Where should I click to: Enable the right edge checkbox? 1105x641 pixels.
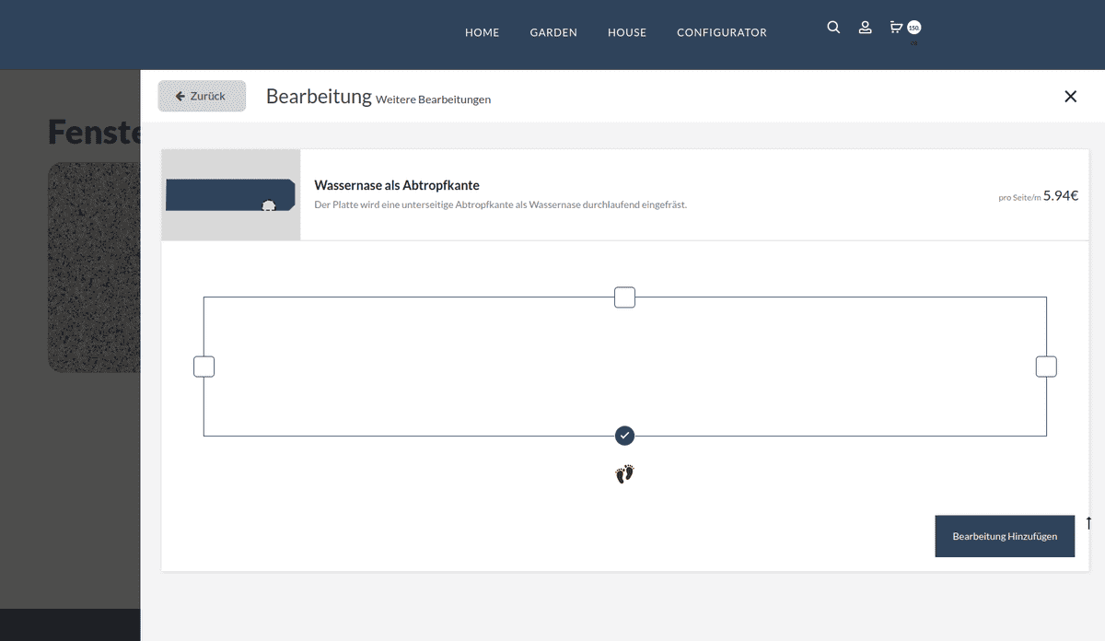click(1046, 367)
